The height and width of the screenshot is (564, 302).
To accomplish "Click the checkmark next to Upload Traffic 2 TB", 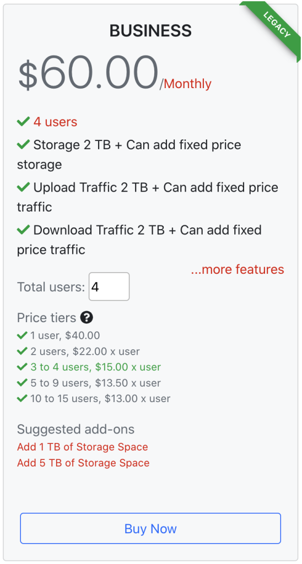I will pyautogui.click(x=23, y=187).
